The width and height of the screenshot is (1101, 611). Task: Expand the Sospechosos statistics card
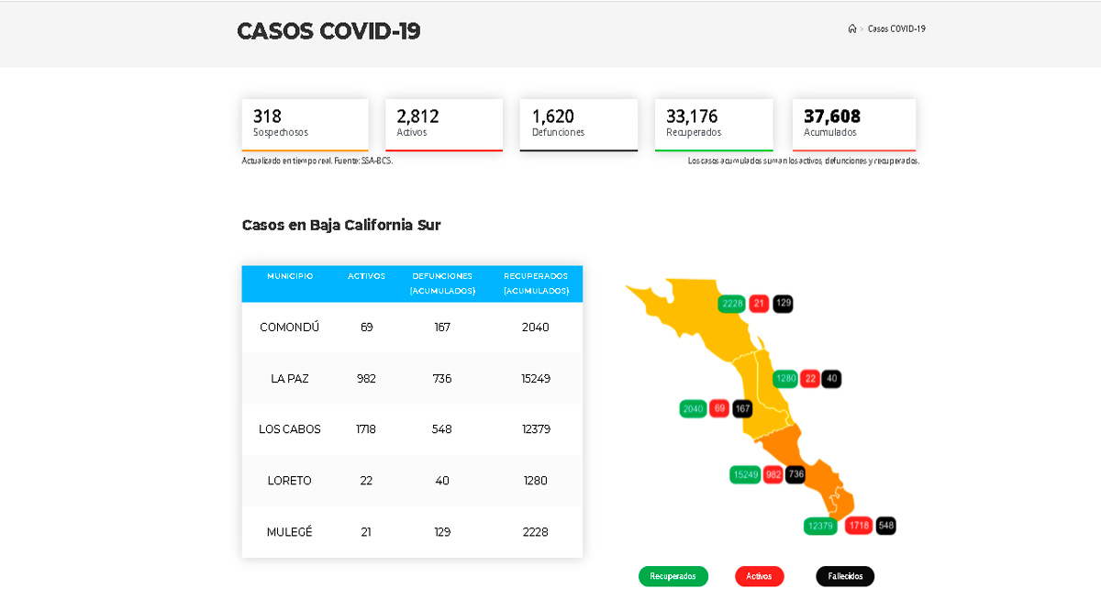point(305,125)
